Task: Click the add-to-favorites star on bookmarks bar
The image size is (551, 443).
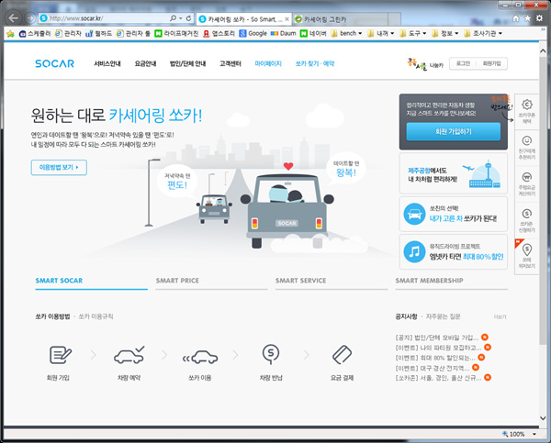Action: (x=10, y=34)
